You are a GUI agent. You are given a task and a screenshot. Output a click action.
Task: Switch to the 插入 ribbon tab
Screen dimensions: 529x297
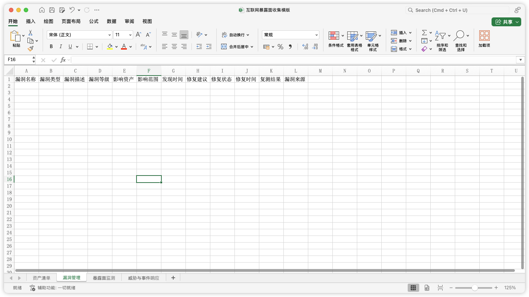coord(31,21)
